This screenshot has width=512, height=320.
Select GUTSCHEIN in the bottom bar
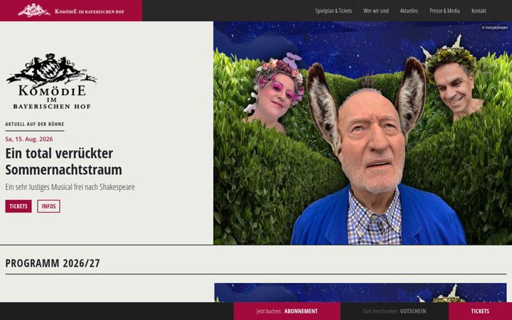tap(395, 311)
